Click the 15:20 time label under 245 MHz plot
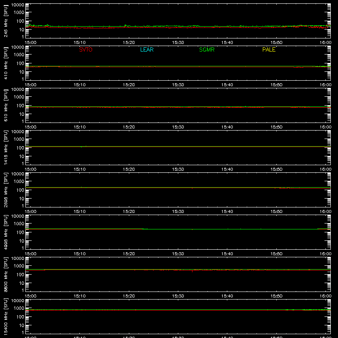The width and height of the screenshot is (338, 338). pos(129,43)
